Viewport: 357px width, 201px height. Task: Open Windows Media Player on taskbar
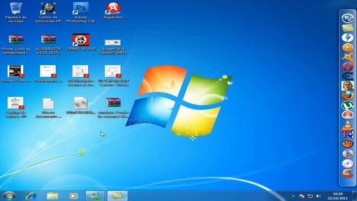73,196
